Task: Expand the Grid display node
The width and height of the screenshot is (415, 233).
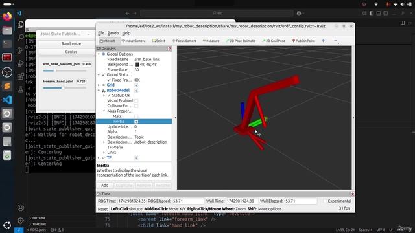Action: 99,85
